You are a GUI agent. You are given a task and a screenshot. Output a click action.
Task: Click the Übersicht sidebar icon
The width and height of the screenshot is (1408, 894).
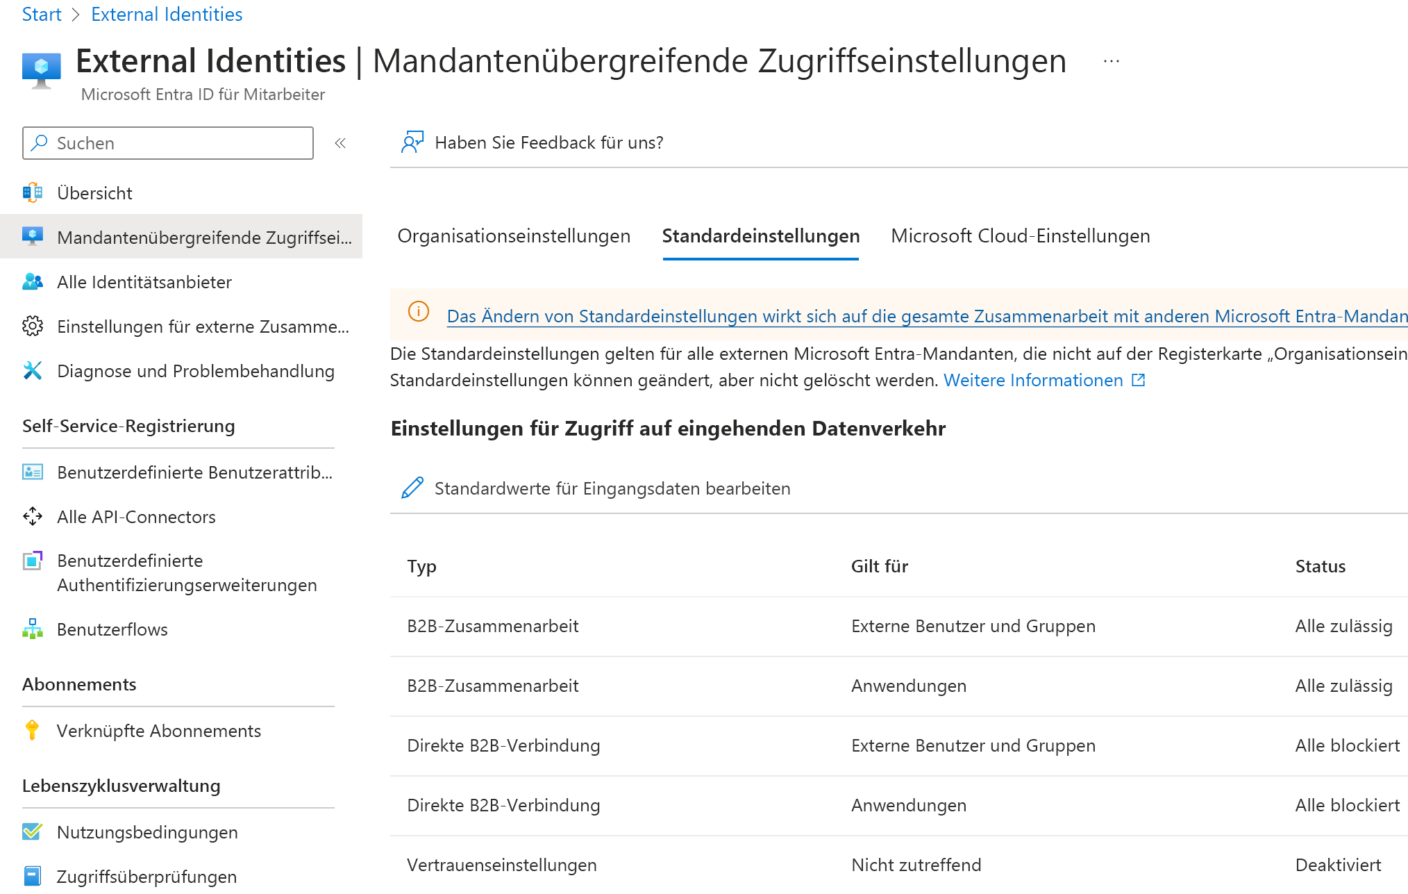(33, 193)
